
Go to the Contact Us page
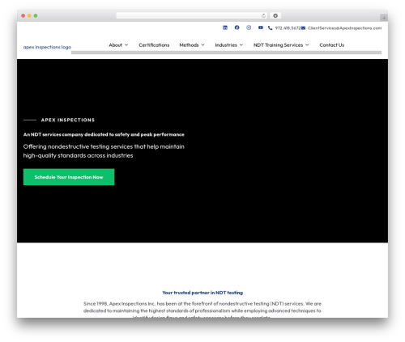[332, 45]
